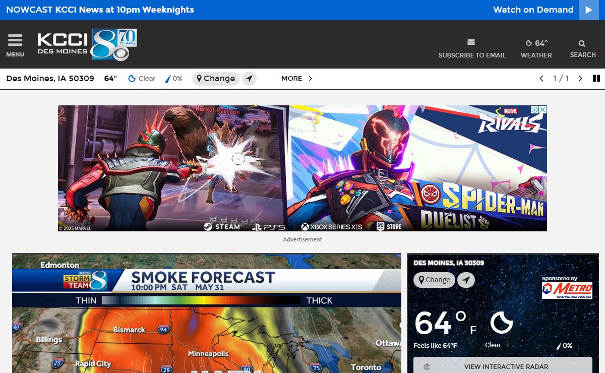Go to previous alert arrow
This screenshot has width=605, height=373.
point(541,79)
